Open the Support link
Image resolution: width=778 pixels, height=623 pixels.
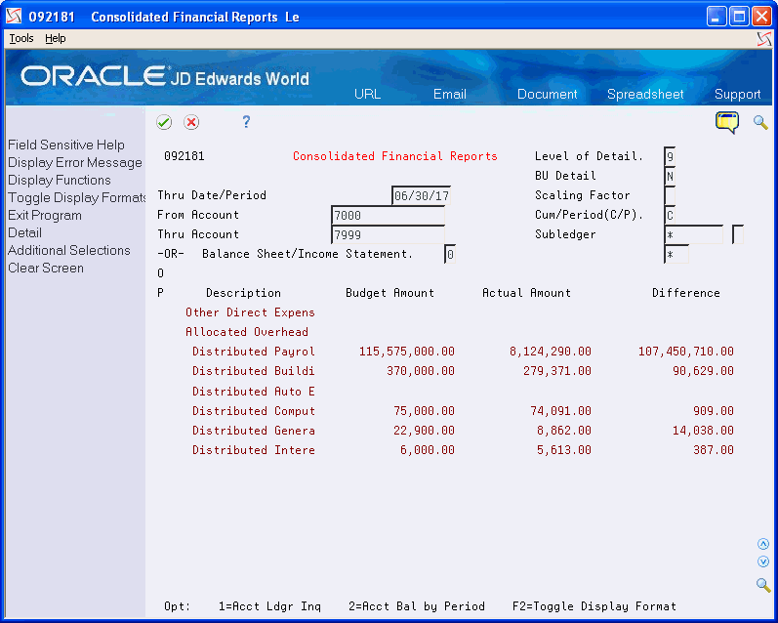(737, 95)
